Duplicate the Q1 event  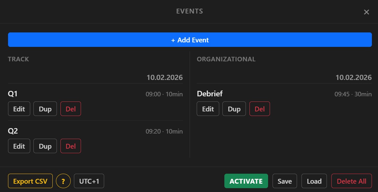45,109
